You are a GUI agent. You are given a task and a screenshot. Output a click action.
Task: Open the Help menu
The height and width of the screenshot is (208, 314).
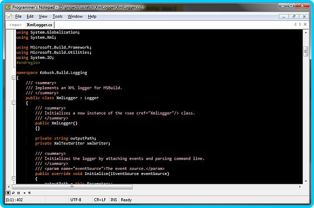pos(92,17)
